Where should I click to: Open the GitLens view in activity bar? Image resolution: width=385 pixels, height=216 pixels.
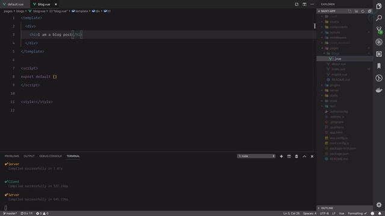(379, 78)
